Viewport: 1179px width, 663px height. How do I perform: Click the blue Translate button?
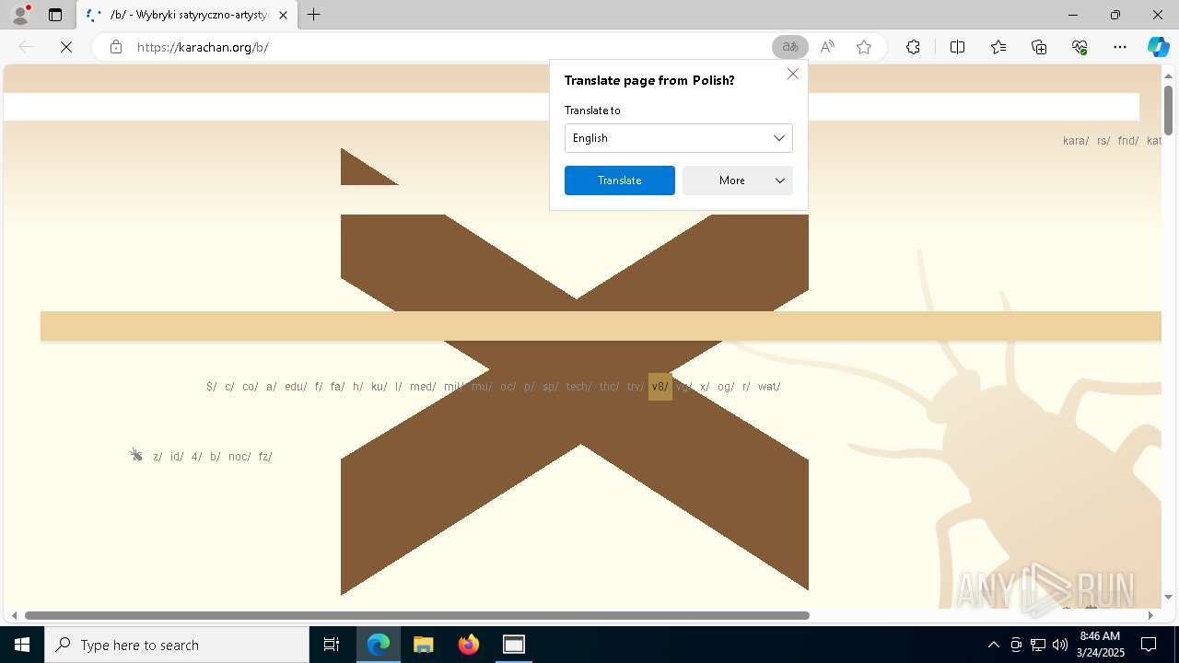tap(620, 180)
